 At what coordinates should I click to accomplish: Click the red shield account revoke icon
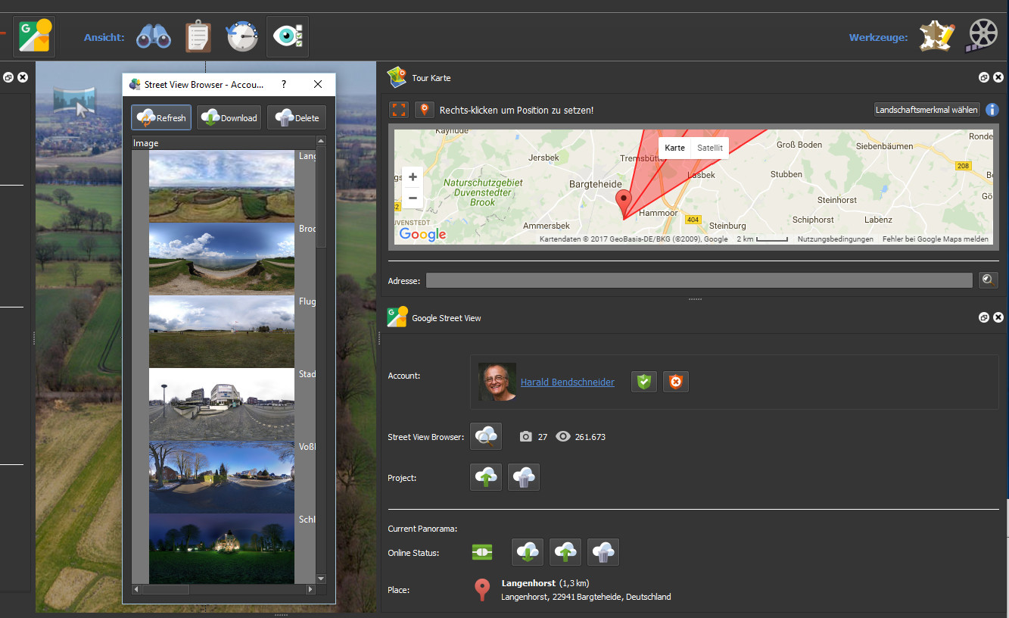tap(676, 382)
